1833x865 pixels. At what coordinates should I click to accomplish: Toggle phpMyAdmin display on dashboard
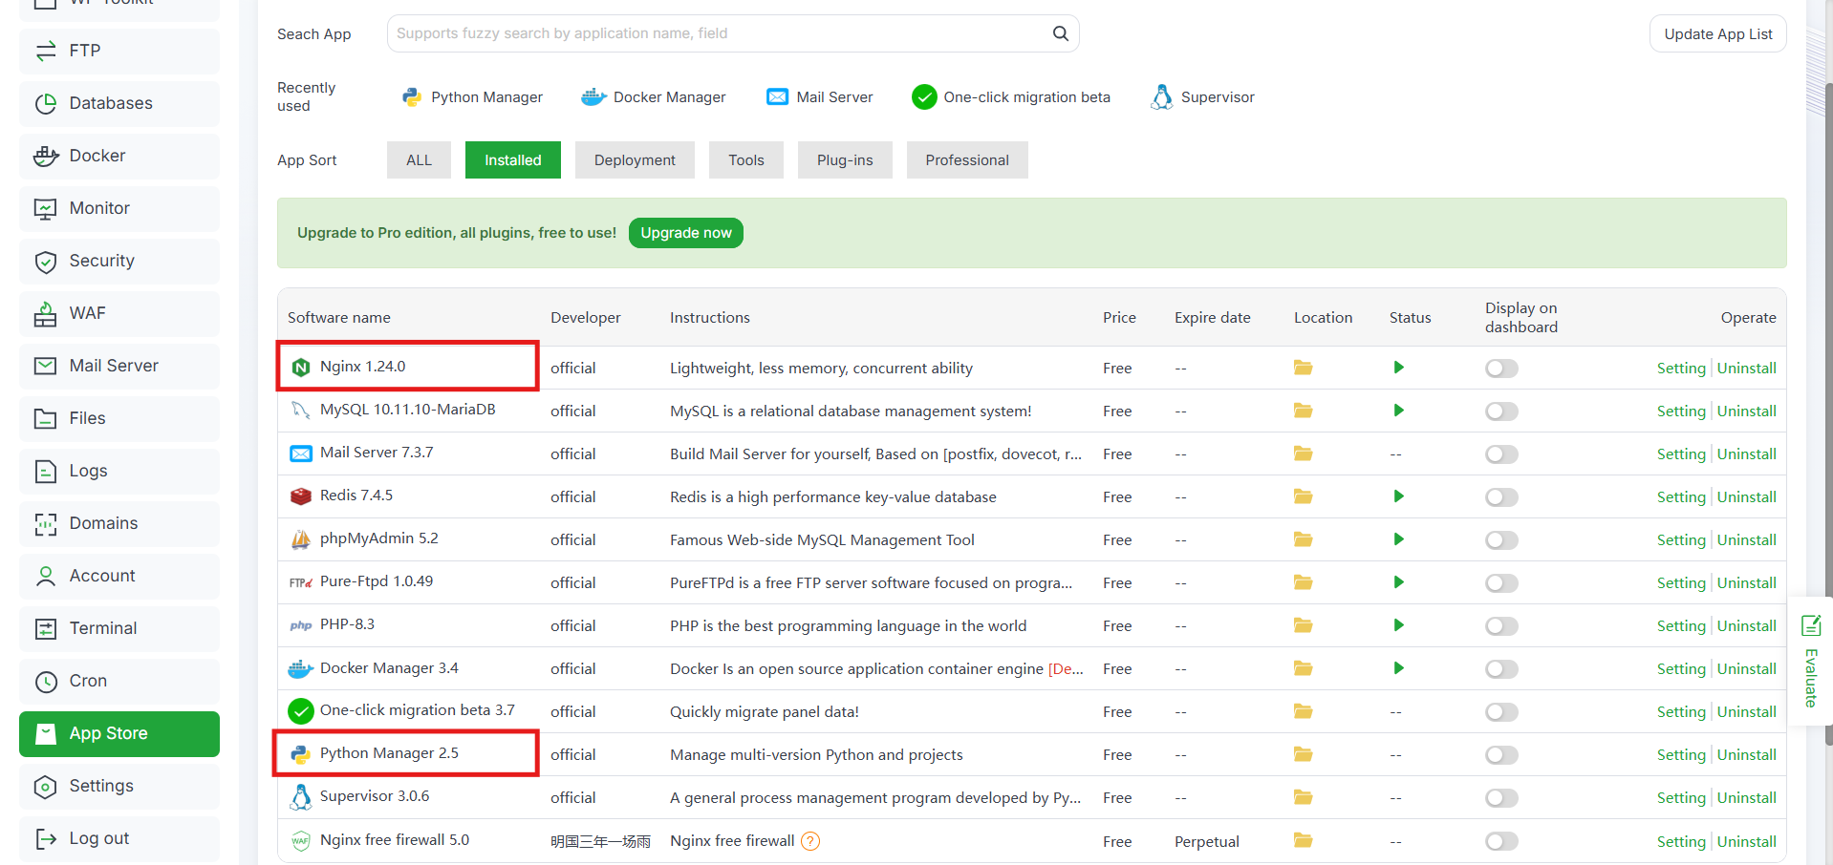tap(1501, 540)
